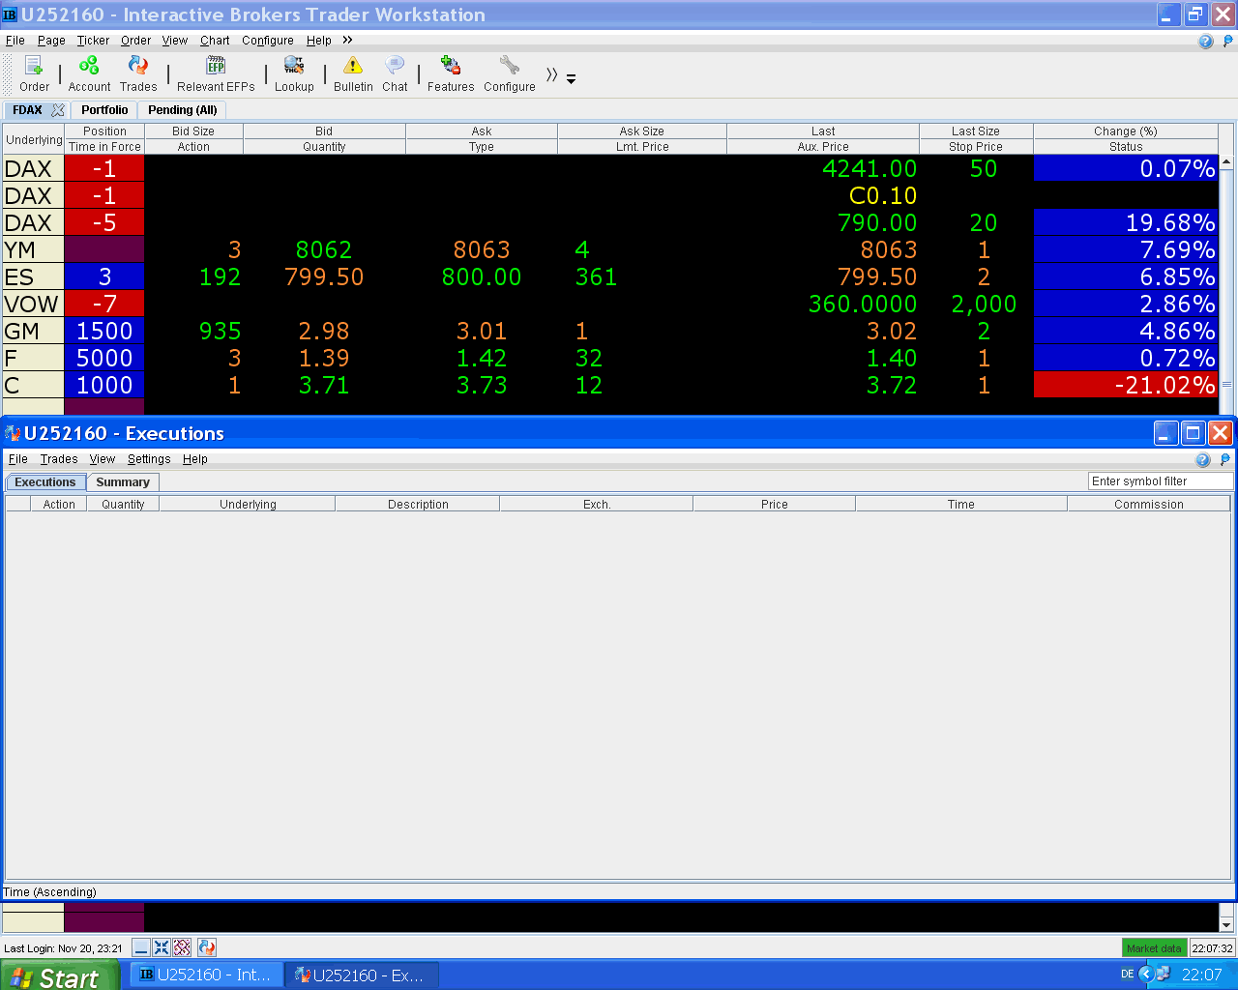Open File menu in Executions window

tap(18, 459)
